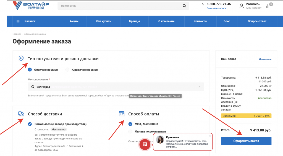Image resolution: width=283 pixels, height=156 pixels.
Task: Select Физическое лицо buyer type
Action: tap(30, 70)
